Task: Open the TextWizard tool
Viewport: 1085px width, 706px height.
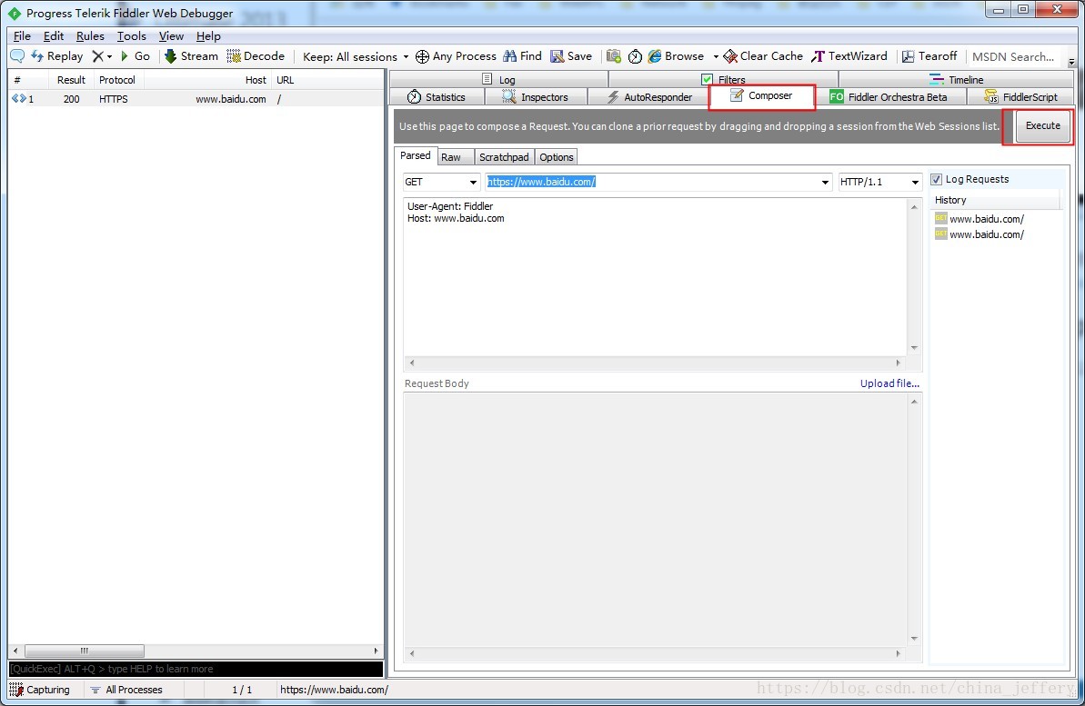Action: point(849,56)
